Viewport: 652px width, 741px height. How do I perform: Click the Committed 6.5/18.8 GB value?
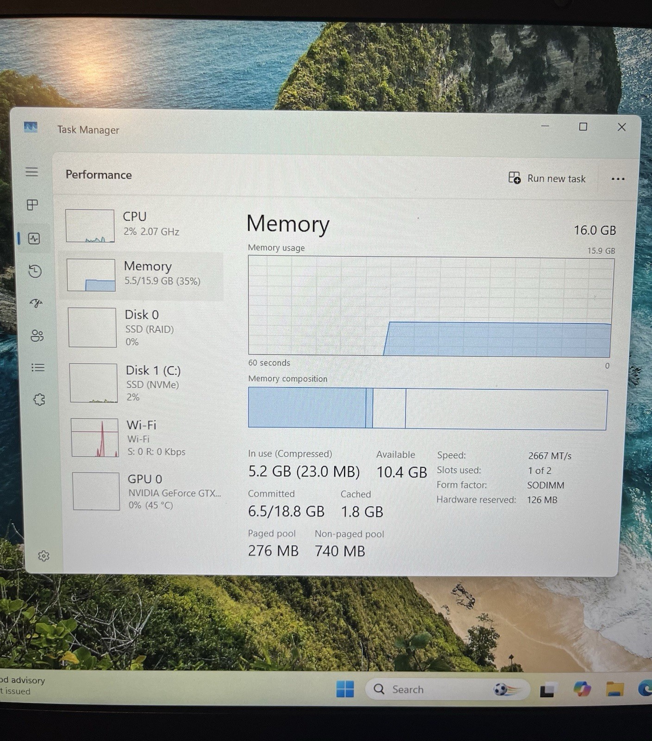[286, 511]
